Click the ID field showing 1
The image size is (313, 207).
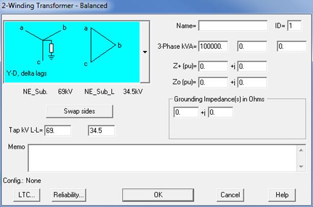[x=294, y=25]
